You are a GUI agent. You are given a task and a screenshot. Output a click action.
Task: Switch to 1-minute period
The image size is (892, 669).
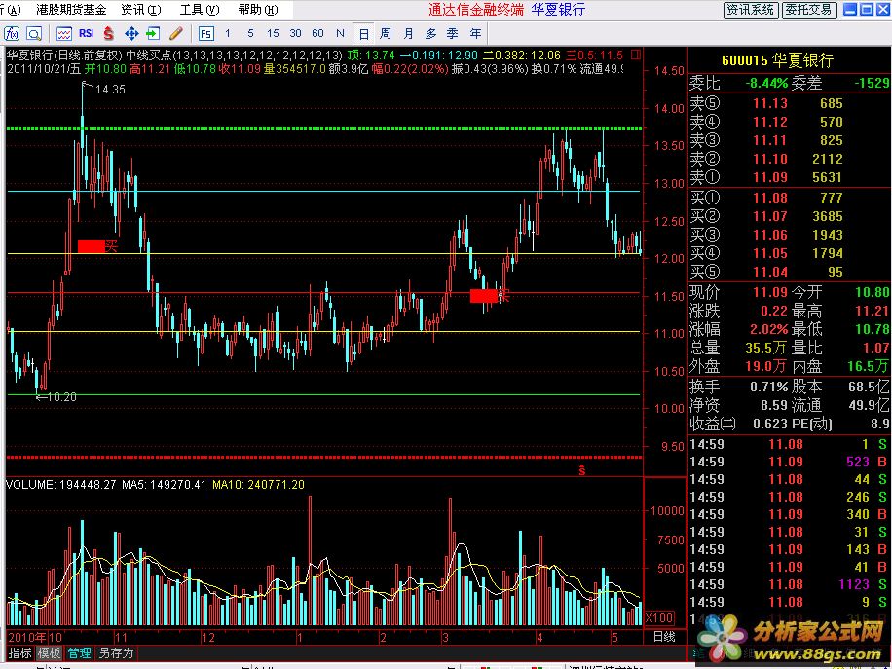(228, 33)
